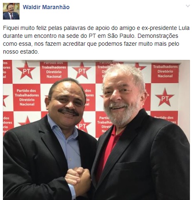Expand the post options chevron
This screenshot has height=200, width=192.
pos(188,6)
